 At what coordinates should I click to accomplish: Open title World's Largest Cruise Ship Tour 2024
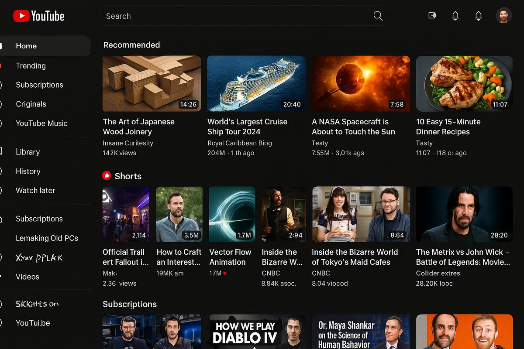[x=247, y=127]
